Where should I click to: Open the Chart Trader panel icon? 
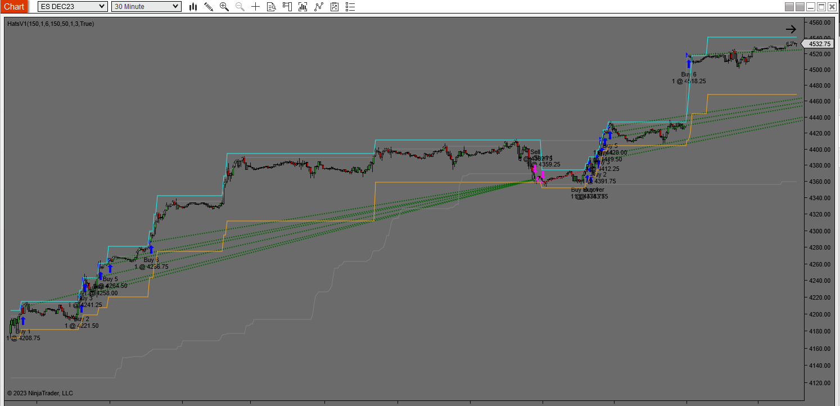287,7
